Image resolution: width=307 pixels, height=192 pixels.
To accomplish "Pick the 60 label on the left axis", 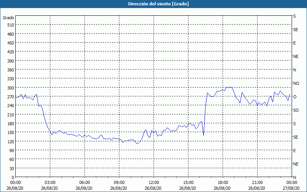I will point(12,160).
